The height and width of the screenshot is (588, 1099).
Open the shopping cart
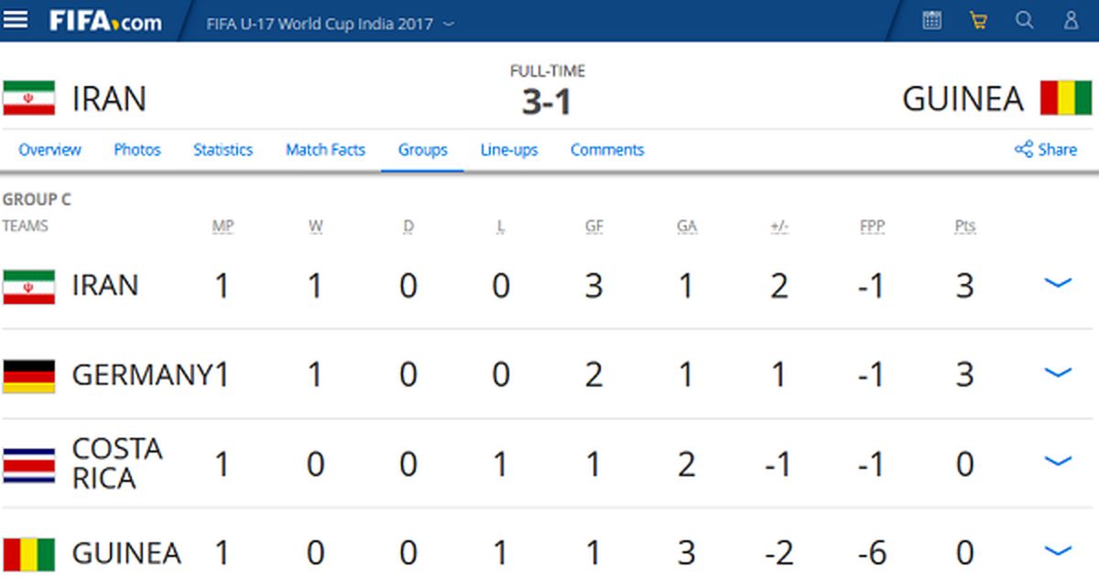pyautogui.click(x=977, y=20)
